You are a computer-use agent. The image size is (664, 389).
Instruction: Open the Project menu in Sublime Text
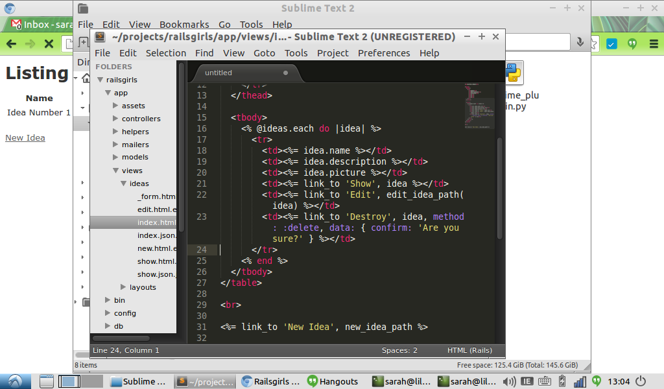pos(333,53)
